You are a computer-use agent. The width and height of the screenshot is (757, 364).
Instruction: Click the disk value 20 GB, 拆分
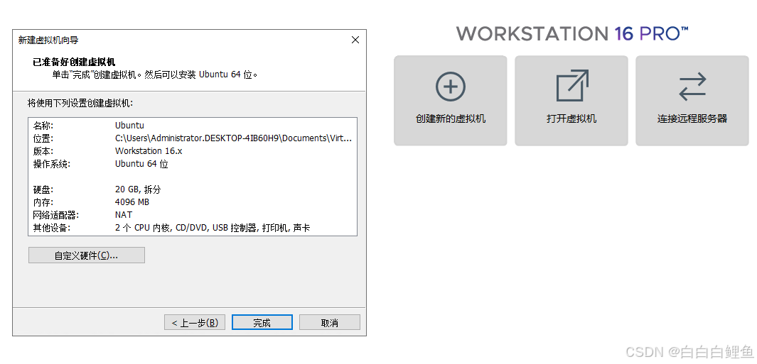point(138,189)
